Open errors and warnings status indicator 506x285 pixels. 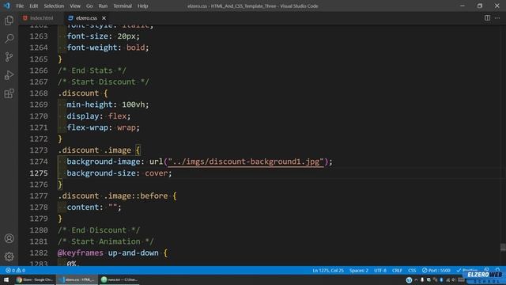tap(15, 270)
